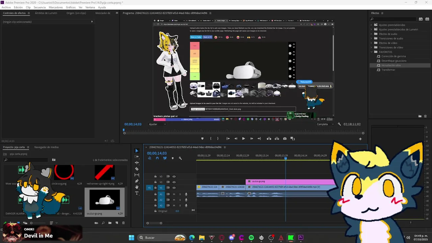Switch to Ámbitos de Lumetri tab
Screen dimensions: 432x243
click(x=46, y=13)
